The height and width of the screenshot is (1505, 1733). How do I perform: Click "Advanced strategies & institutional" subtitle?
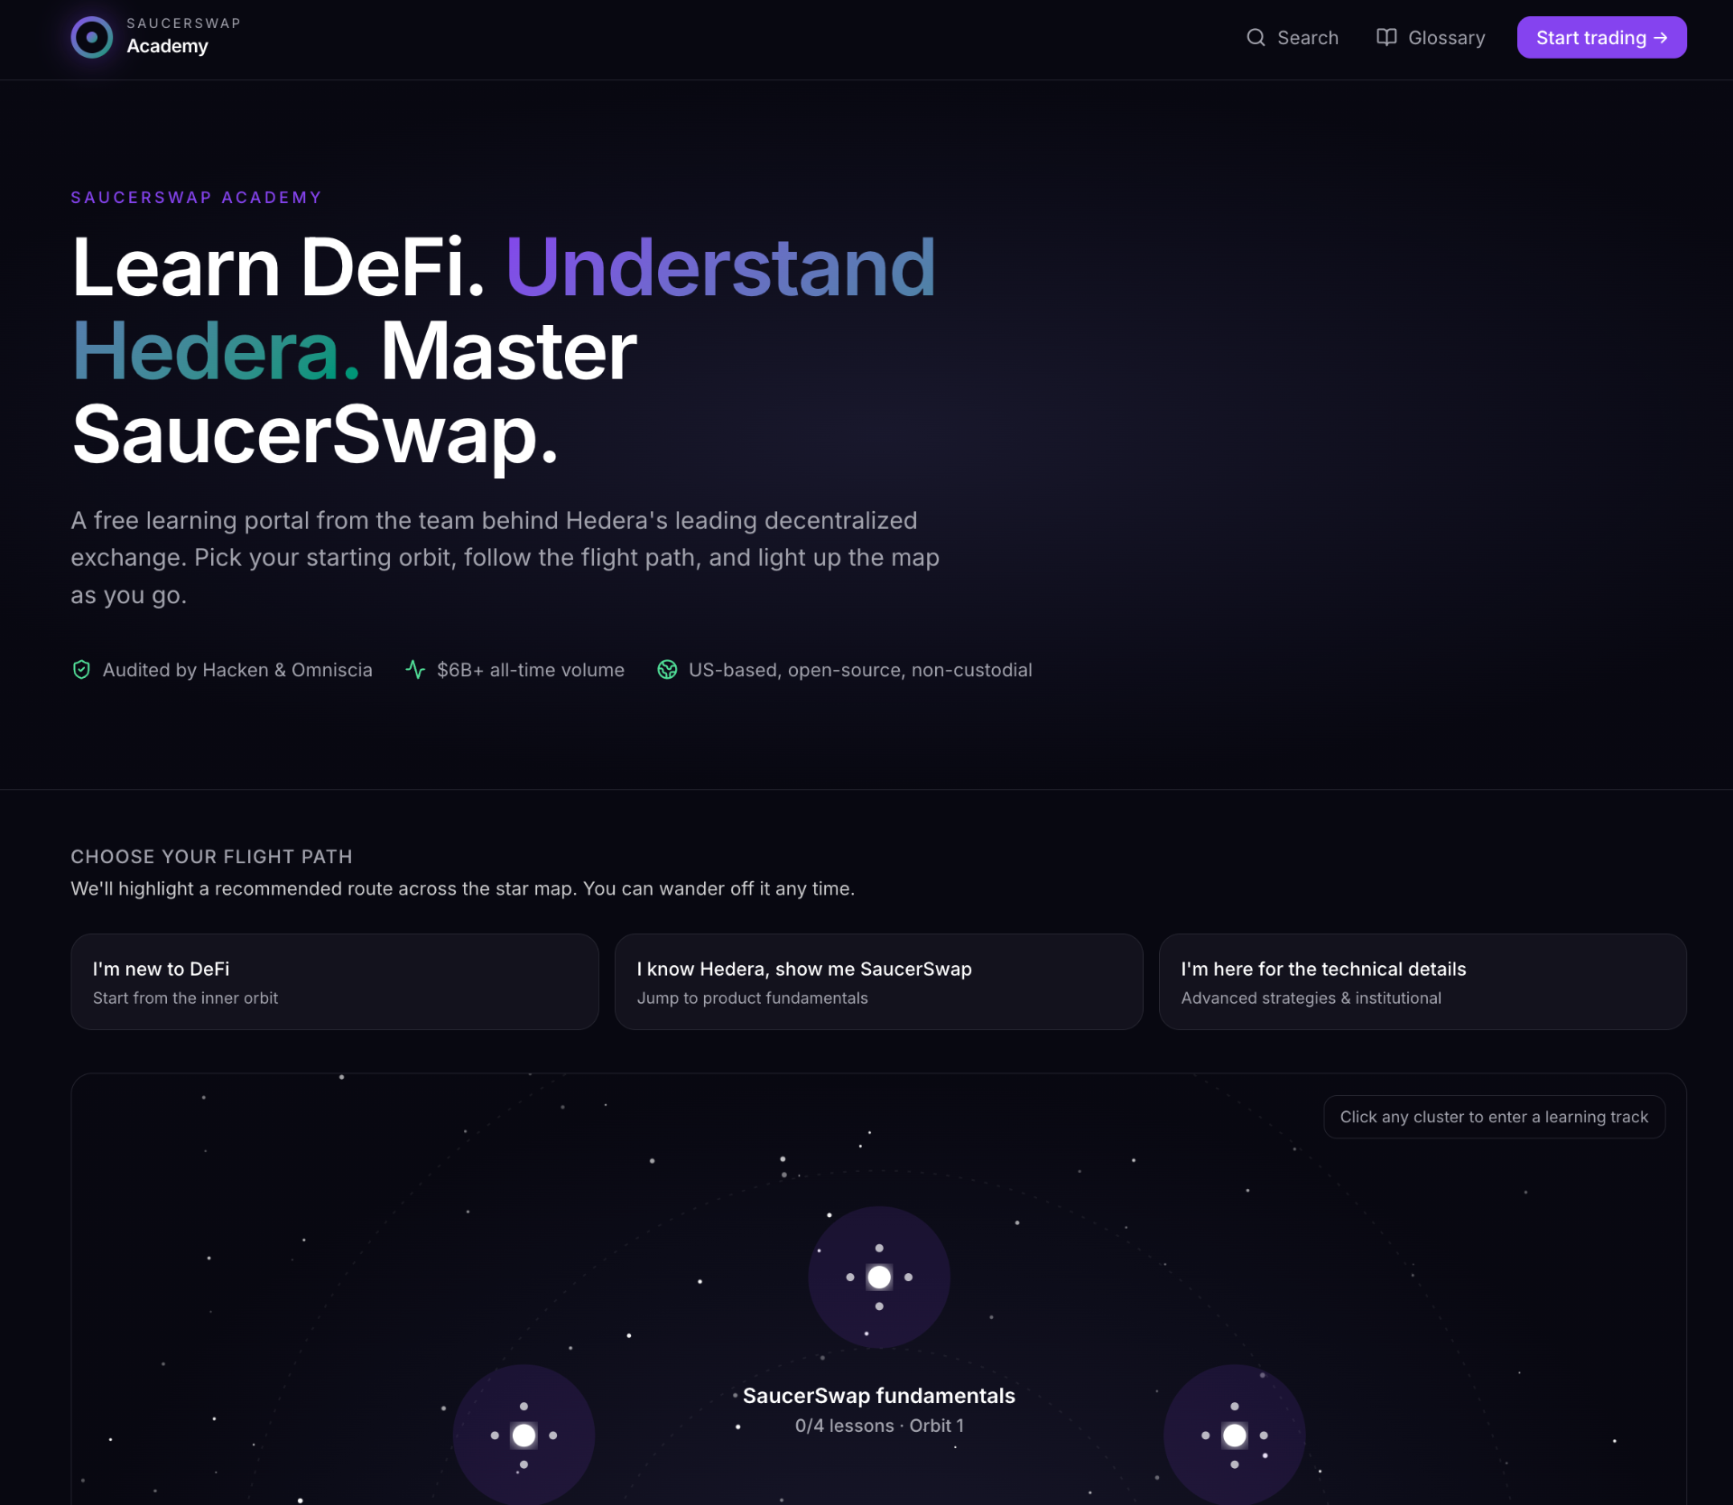[x=1311, y=998]
